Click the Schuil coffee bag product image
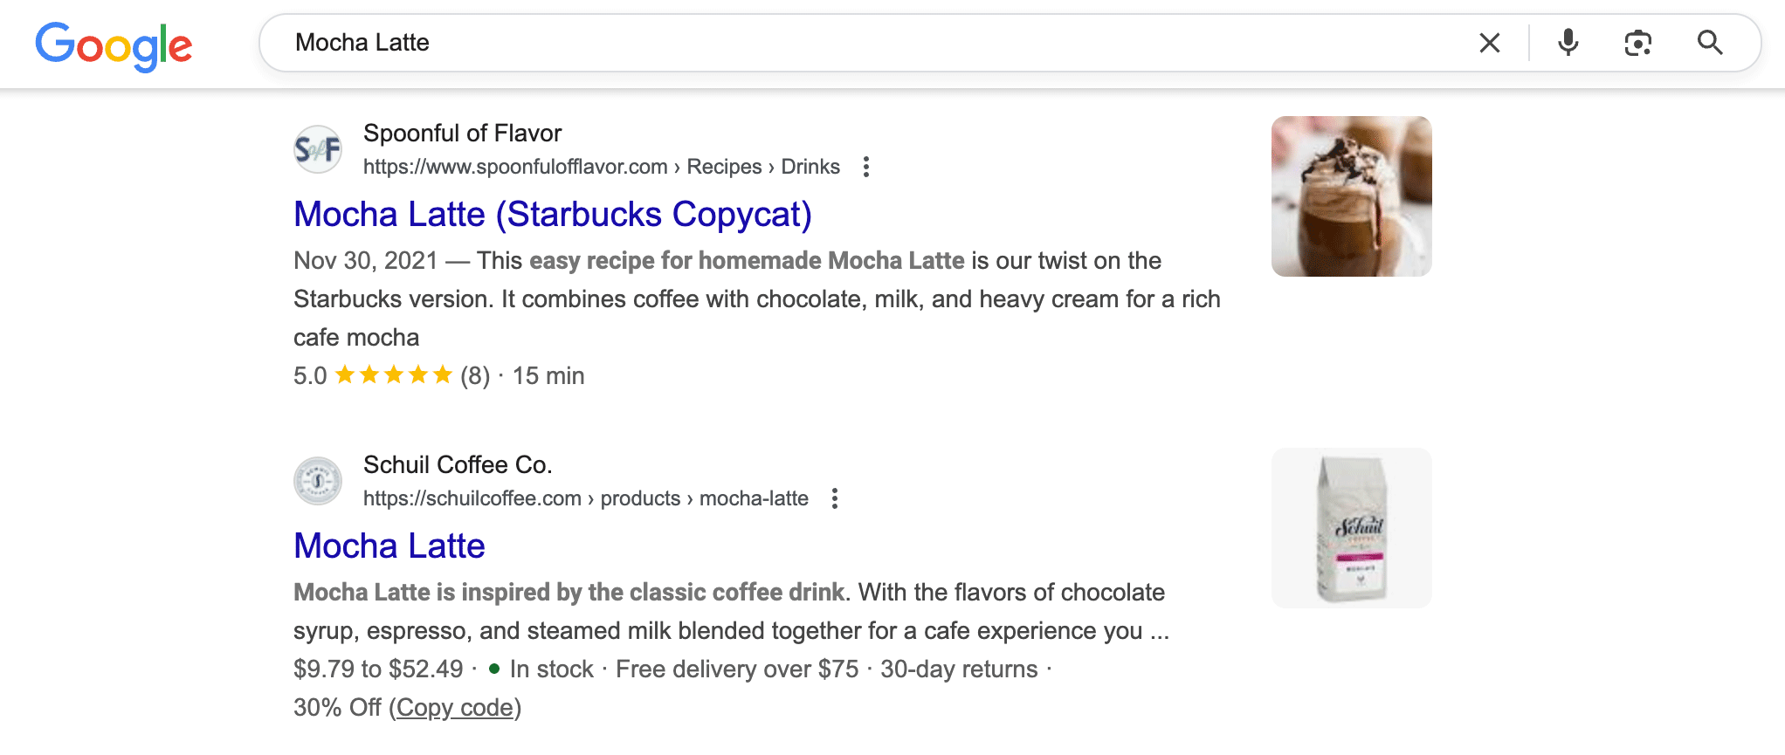Screen dimensions: 1785x755 (x=1350, y=527)
